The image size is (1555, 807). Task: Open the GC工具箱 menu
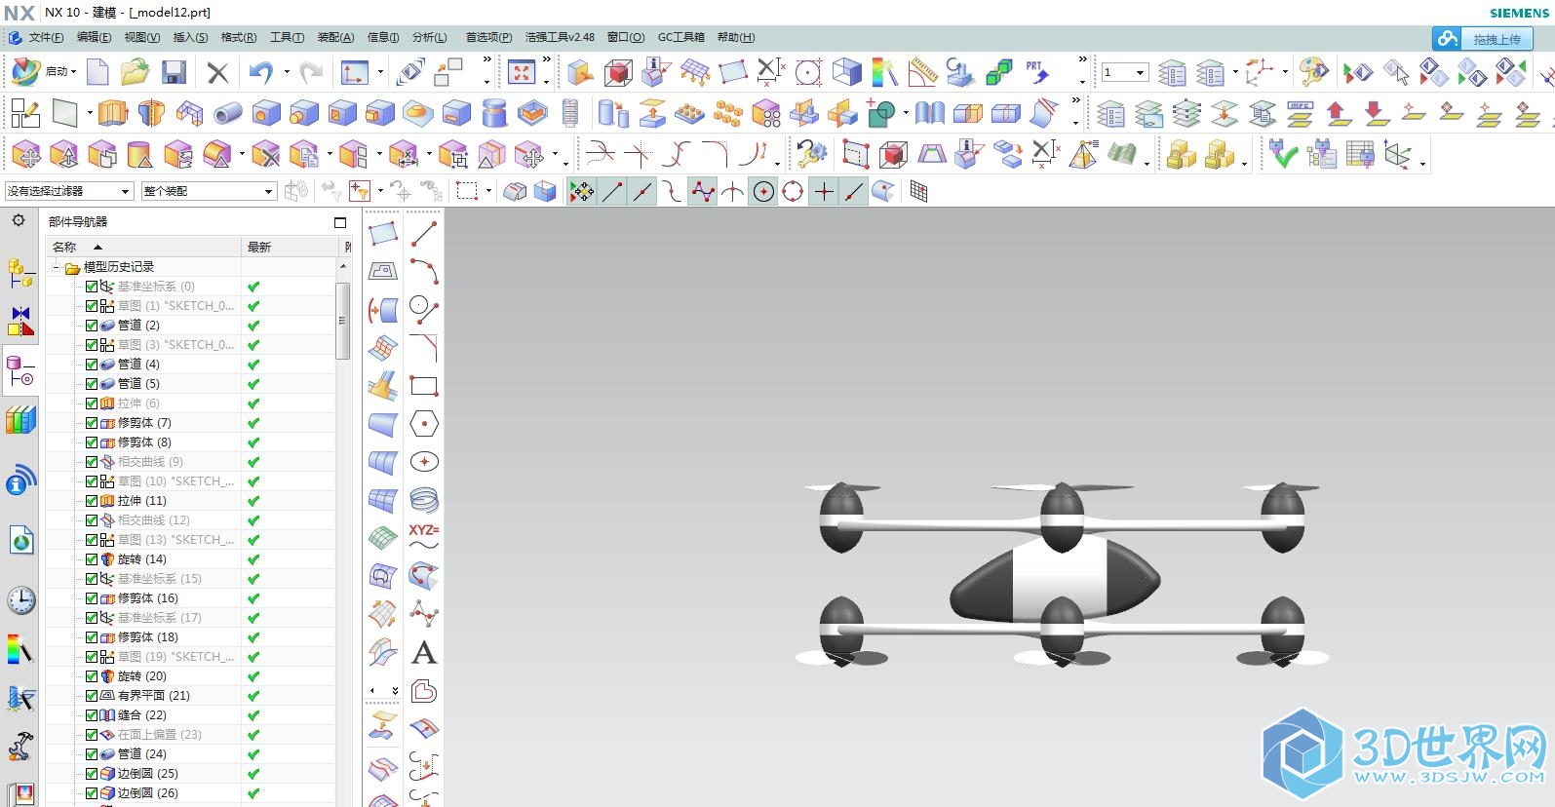tap(680, 37)
